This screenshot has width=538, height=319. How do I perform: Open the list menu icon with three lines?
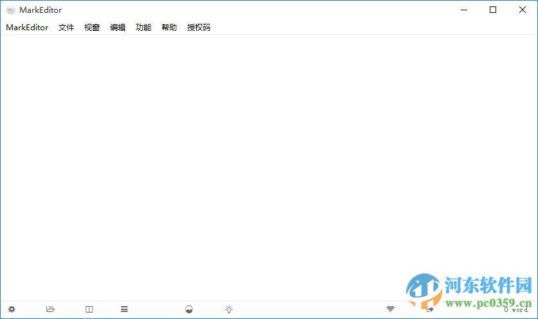pyautogui.click(x=124, y=309)
